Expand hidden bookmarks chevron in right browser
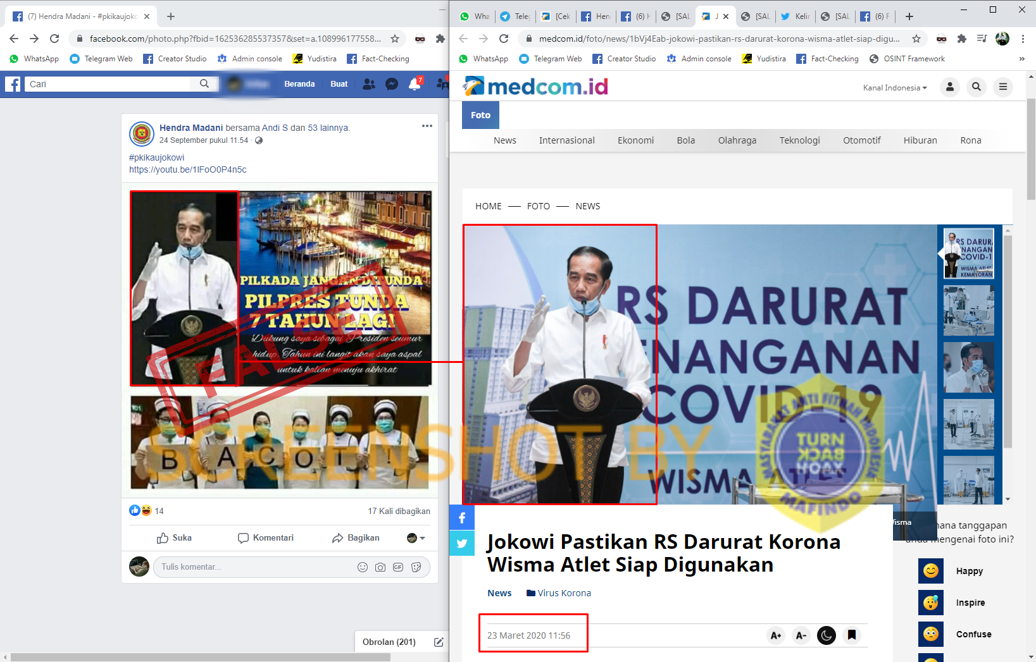 [1021, 59]
